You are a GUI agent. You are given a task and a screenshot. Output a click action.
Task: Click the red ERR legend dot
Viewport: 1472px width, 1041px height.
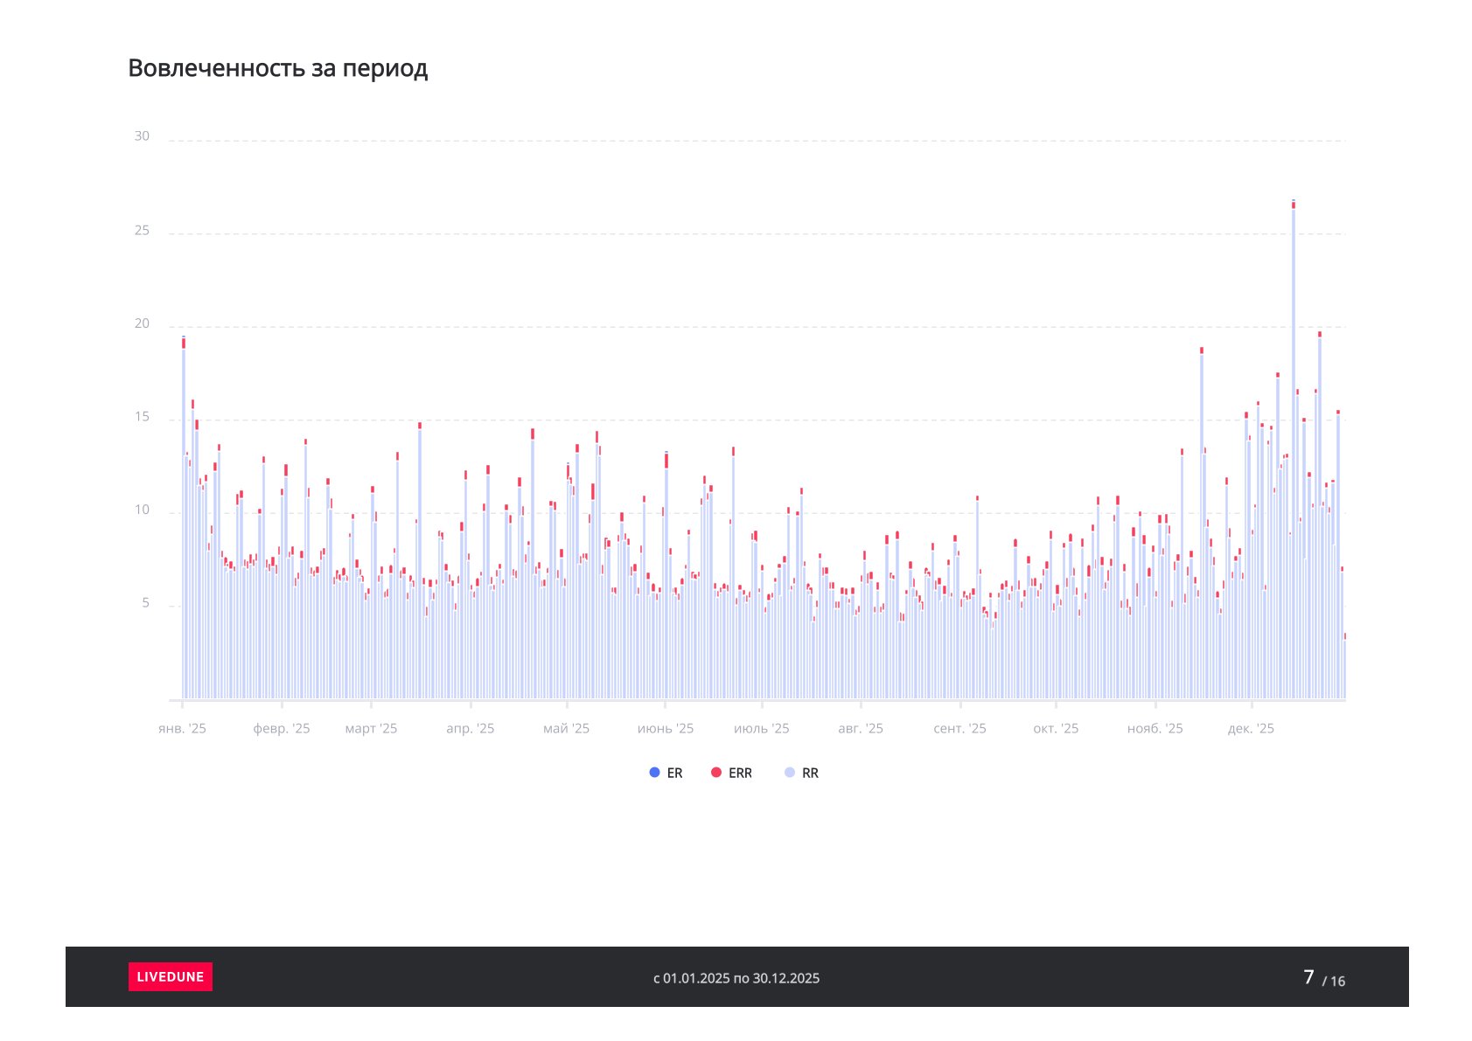pos(716,773)
